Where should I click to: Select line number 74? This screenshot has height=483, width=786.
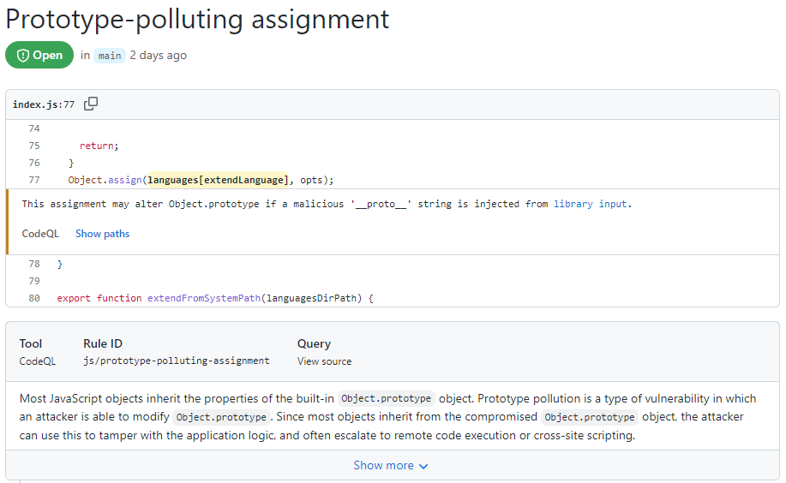coord(34,128)
